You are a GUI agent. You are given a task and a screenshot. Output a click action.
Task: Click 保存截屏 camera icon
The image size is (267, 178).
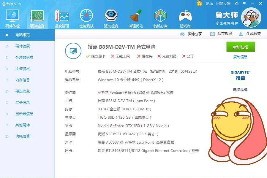coord(212,34)
